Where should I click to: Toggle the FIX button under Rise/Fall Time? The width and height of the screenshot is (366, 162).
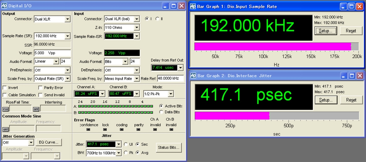[x=5, y=109]
